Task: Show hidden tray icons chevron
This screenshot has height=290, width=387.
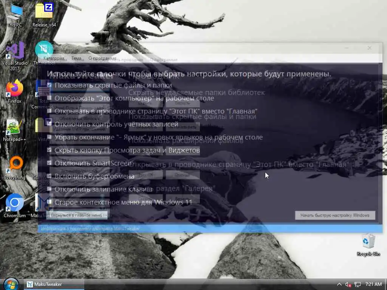Action: 339,284
